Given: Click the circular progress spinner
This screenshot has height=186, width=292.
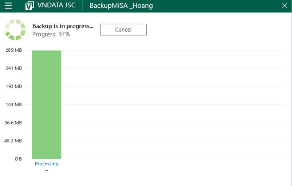Looking at the screenshot, I should click(15, 30).
